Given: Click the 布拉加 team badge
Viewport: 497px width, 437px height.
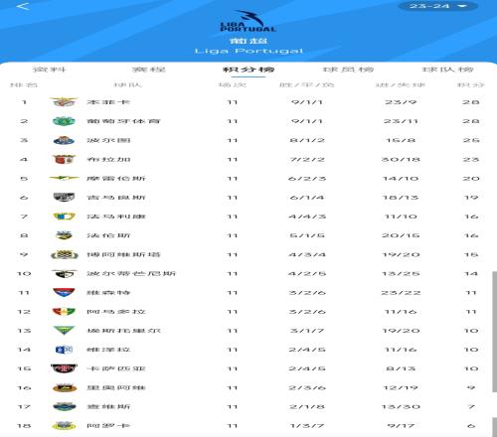Looking at the screenshot, I should (64, 159).
